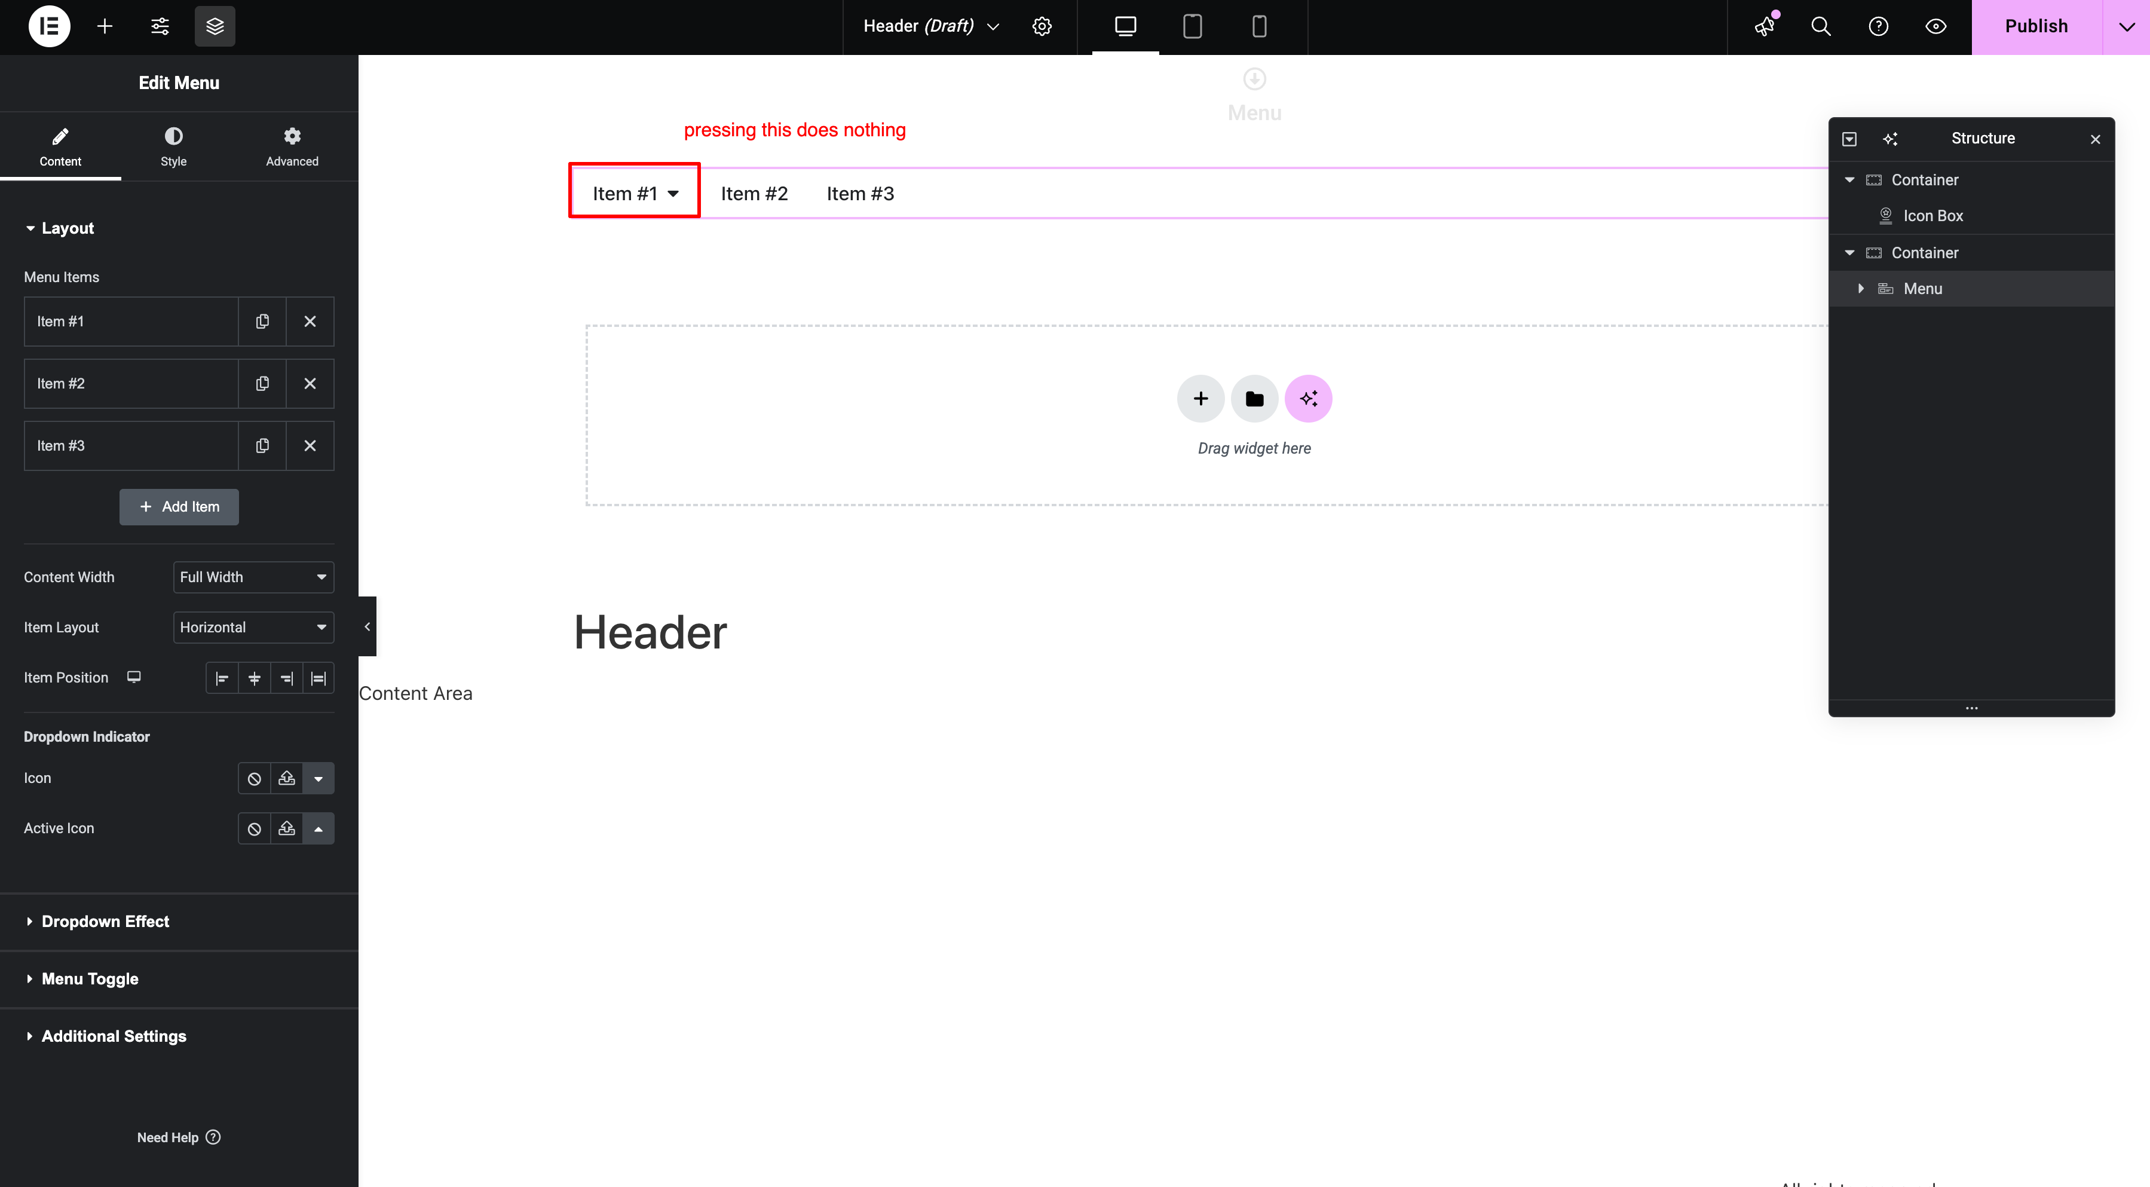Align item position to start
The height and width of the screenshot is (1187, 2150).
click(x=222, y=678)
